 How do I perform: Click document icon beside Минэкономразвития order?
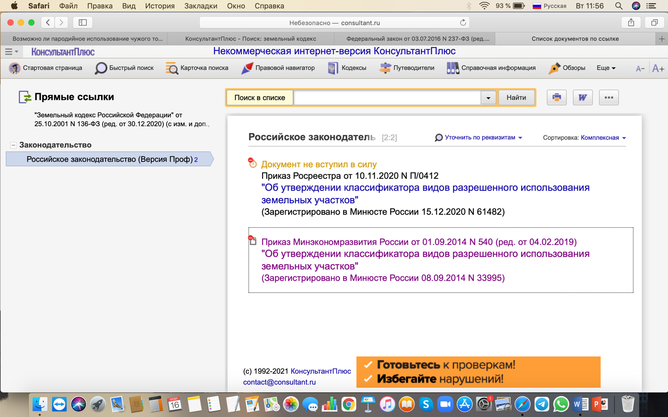point(252,240)
